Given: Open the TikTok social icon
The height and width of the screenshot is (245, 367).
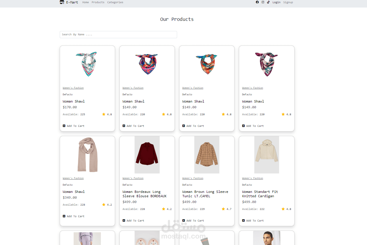Looking at the screenshot, I should coord(268,2).
